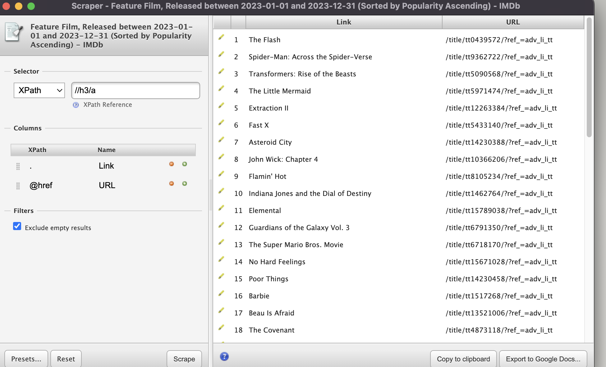Click the XPath header in the Columns table
The height and width of the screenshot is (367, 606).
(x=37, y=150)
